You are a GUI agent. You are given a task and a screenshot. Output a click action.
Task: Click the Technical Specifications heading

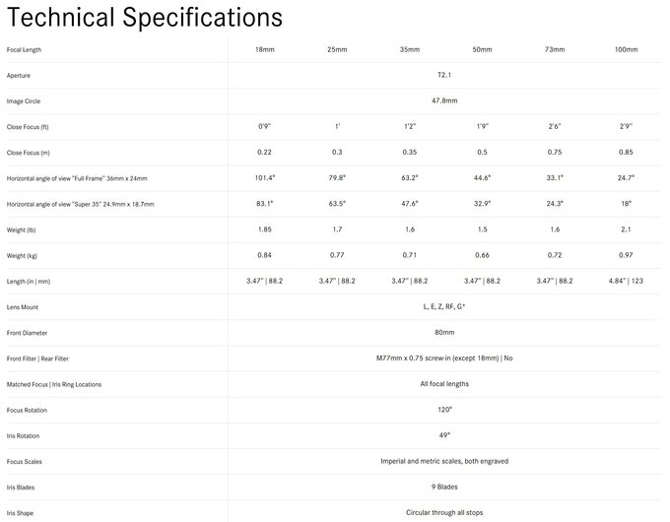[145, 18]
